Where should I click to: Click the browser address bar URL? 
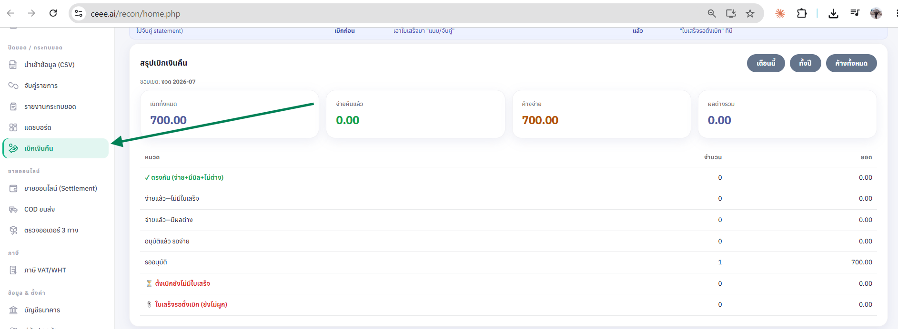[136, 14]
